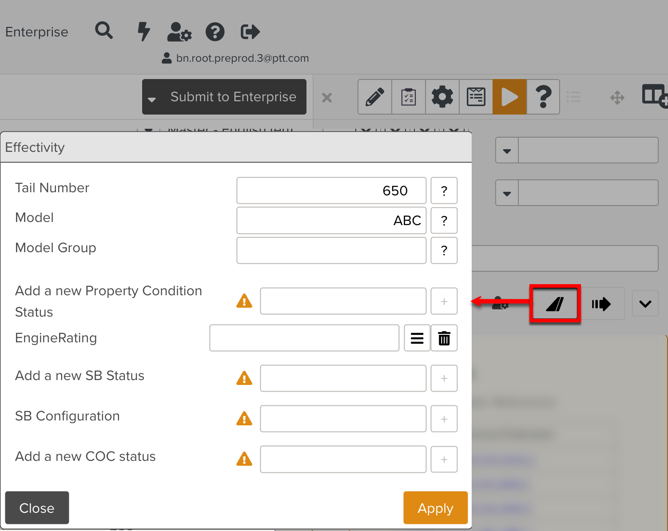The image size is (668, 531).
Task: Click Apply in the Effectivity dialog
Action: (x=435, y=508)
